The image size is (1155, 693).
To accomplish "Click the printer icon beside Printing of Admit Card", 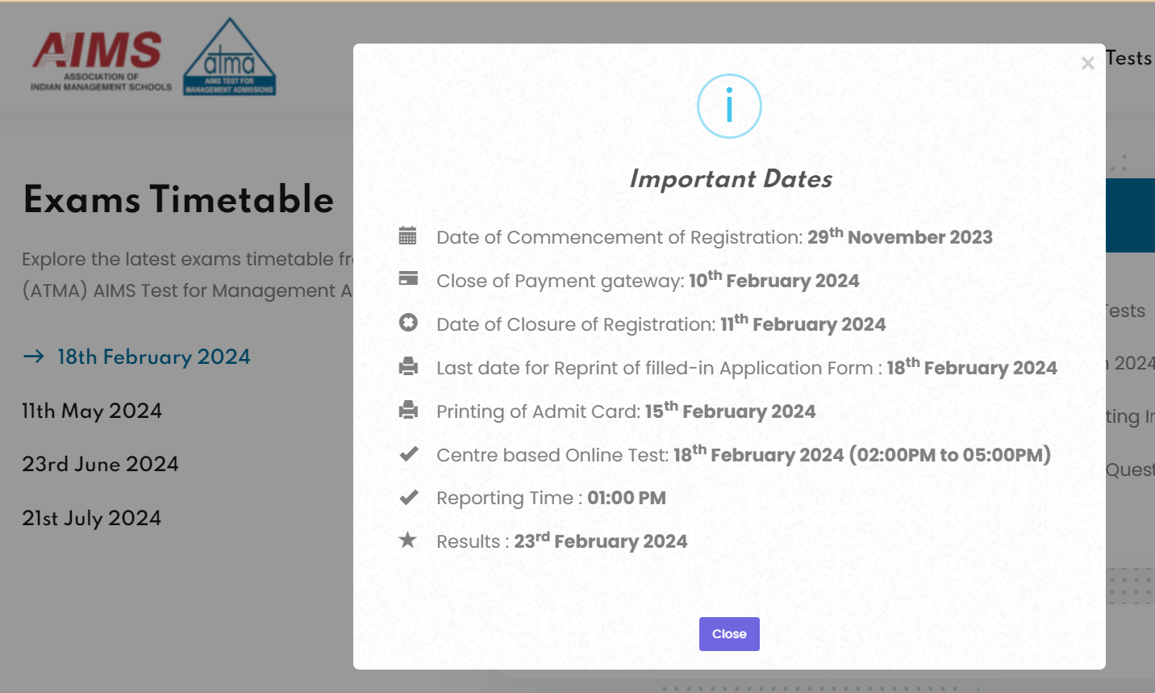I will point(408,410).
